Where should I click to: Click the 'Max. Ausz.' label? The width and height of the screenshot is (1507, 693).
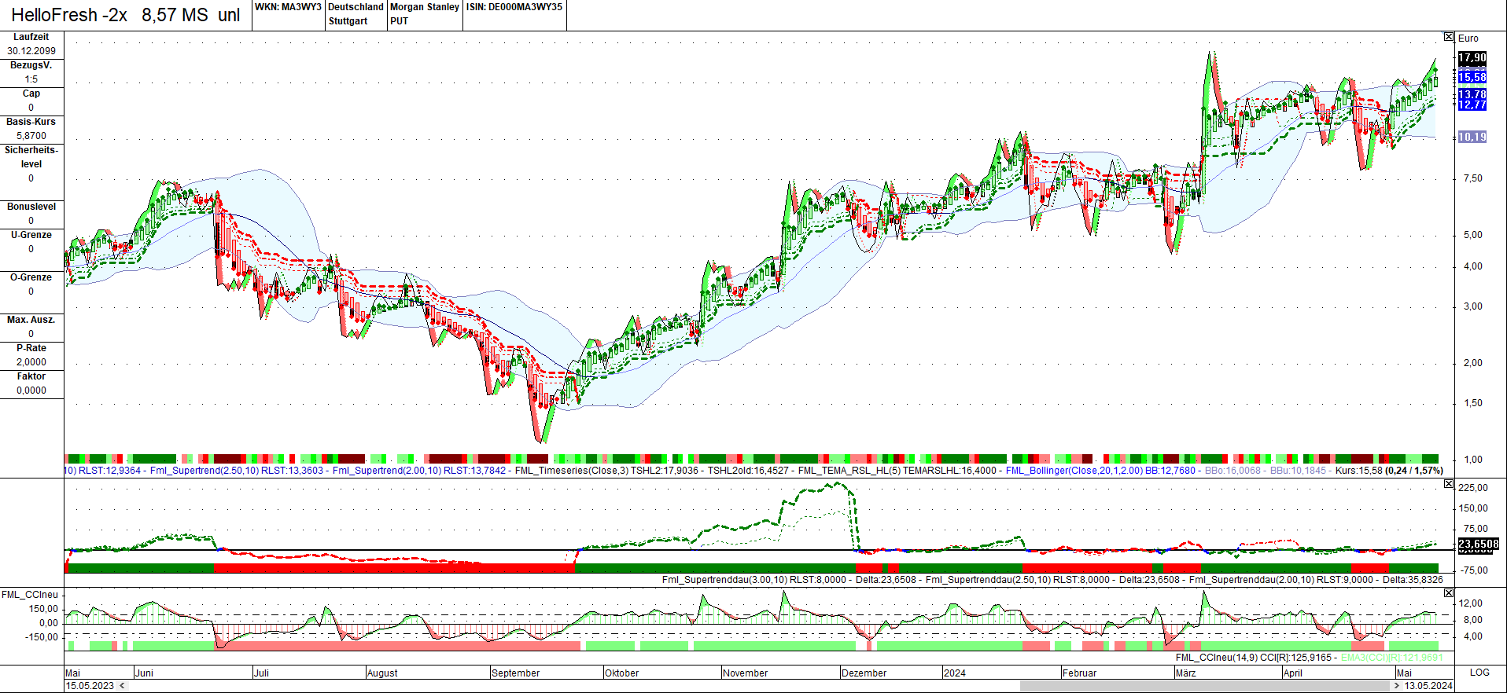click(31, 320)
